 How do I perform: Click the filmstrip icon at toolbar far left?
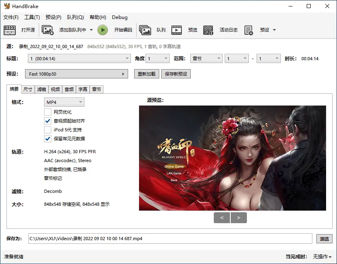10,30
